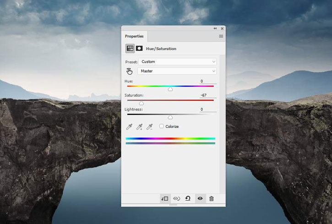This screenshot has width=332, height=224.
Task: Open the Properties panel flyout menu
Action: [x=221, y=36]
